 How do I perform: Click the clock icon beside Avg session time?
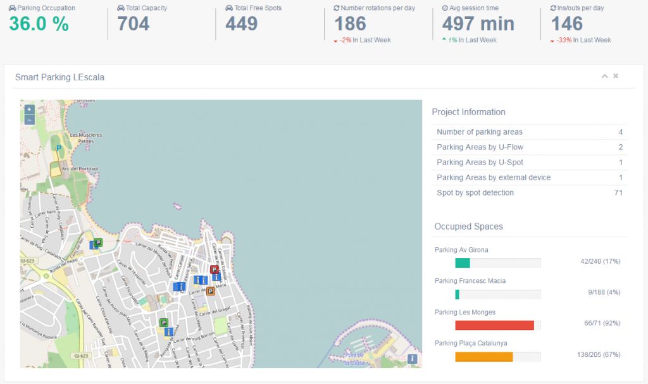coord(445,8)
